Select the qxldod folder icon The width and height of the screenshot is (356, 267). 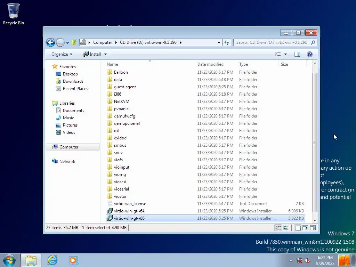click(x=110, y=138)
